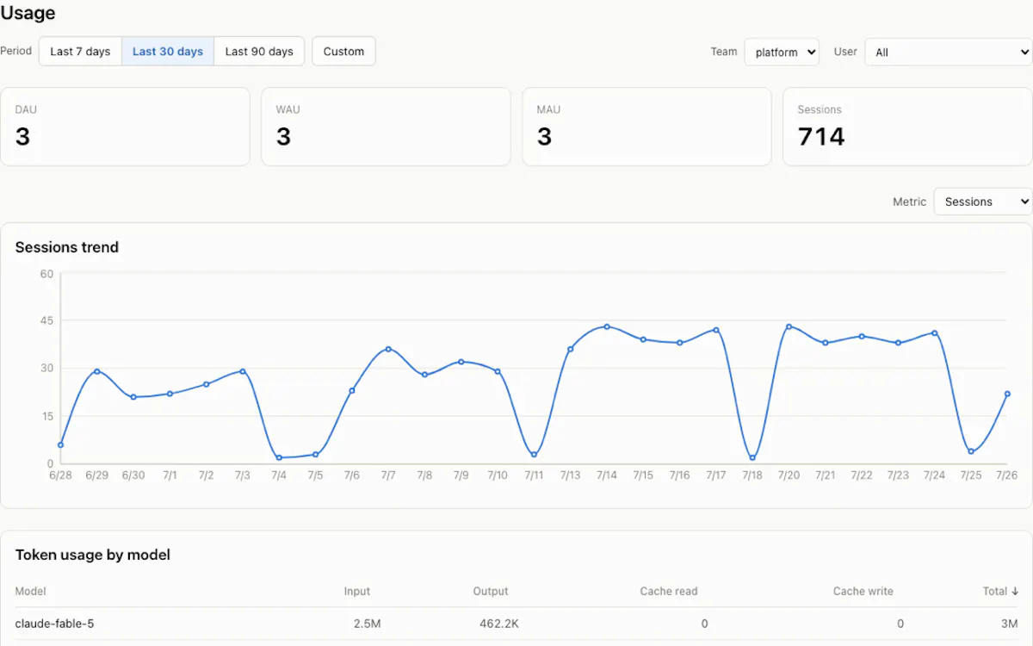Image resolution: width=1033 pixels, height=646 pixels.
Task: Choose the Custom period button
Action: pos(343,52)
